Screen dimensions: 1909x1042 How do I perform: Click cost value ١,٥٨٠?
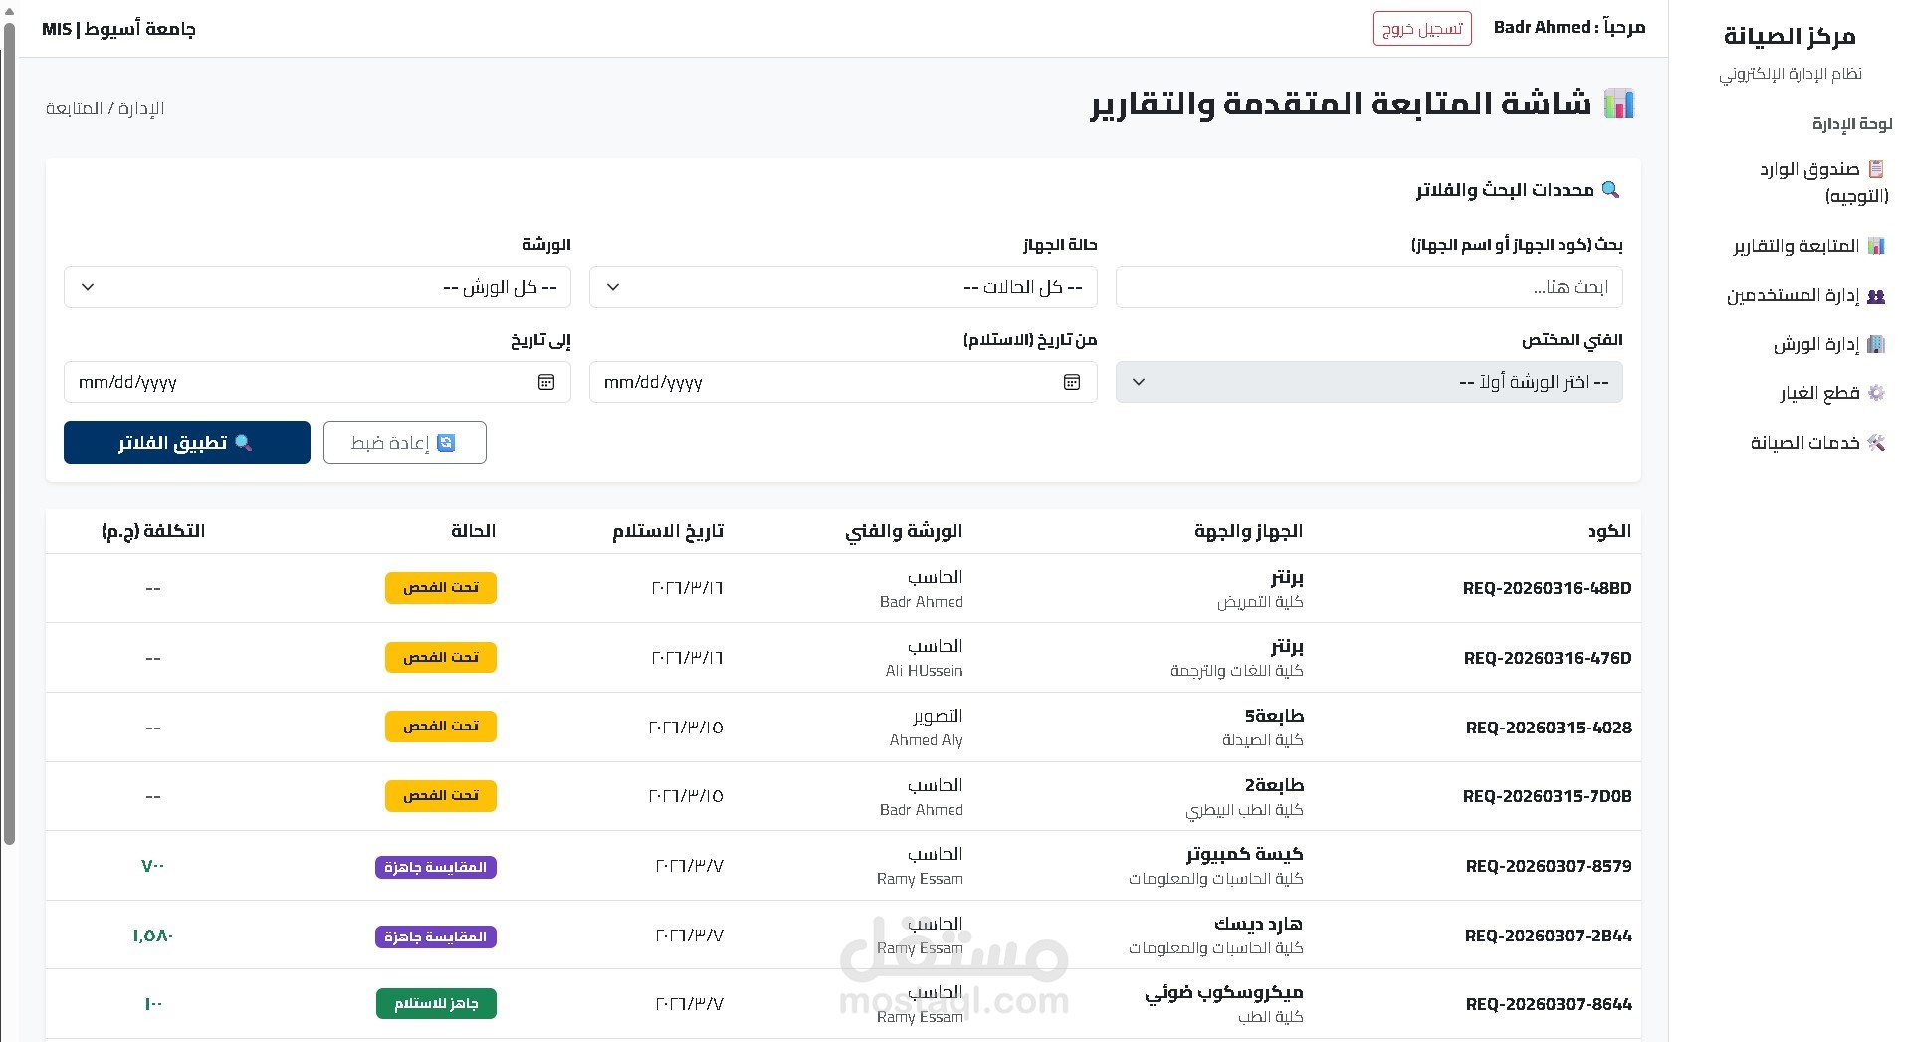153,936
